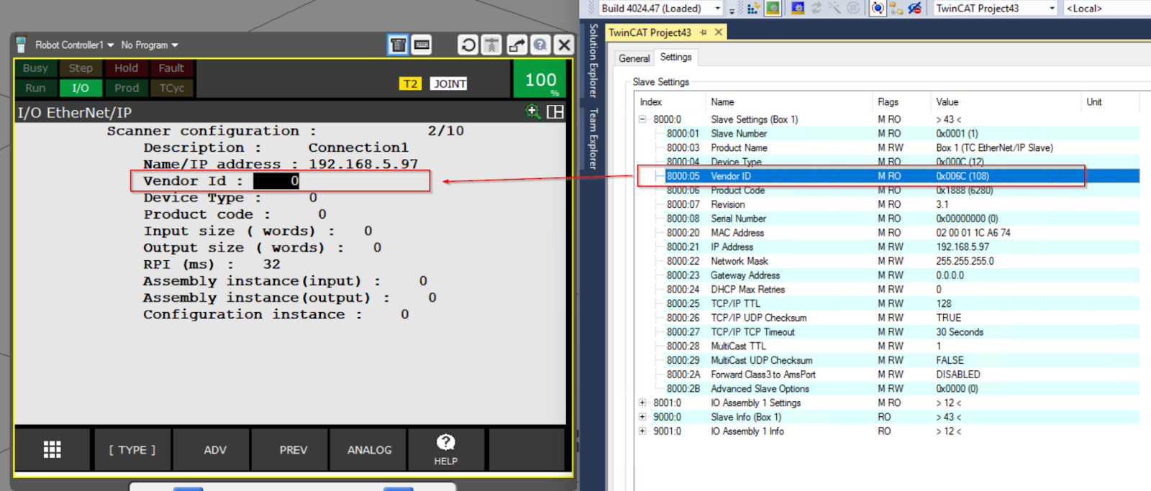Select the 8000:2B Advanced Slave Options row
The width and height of the screenshot is (1151, 491).
click(888, 389)
